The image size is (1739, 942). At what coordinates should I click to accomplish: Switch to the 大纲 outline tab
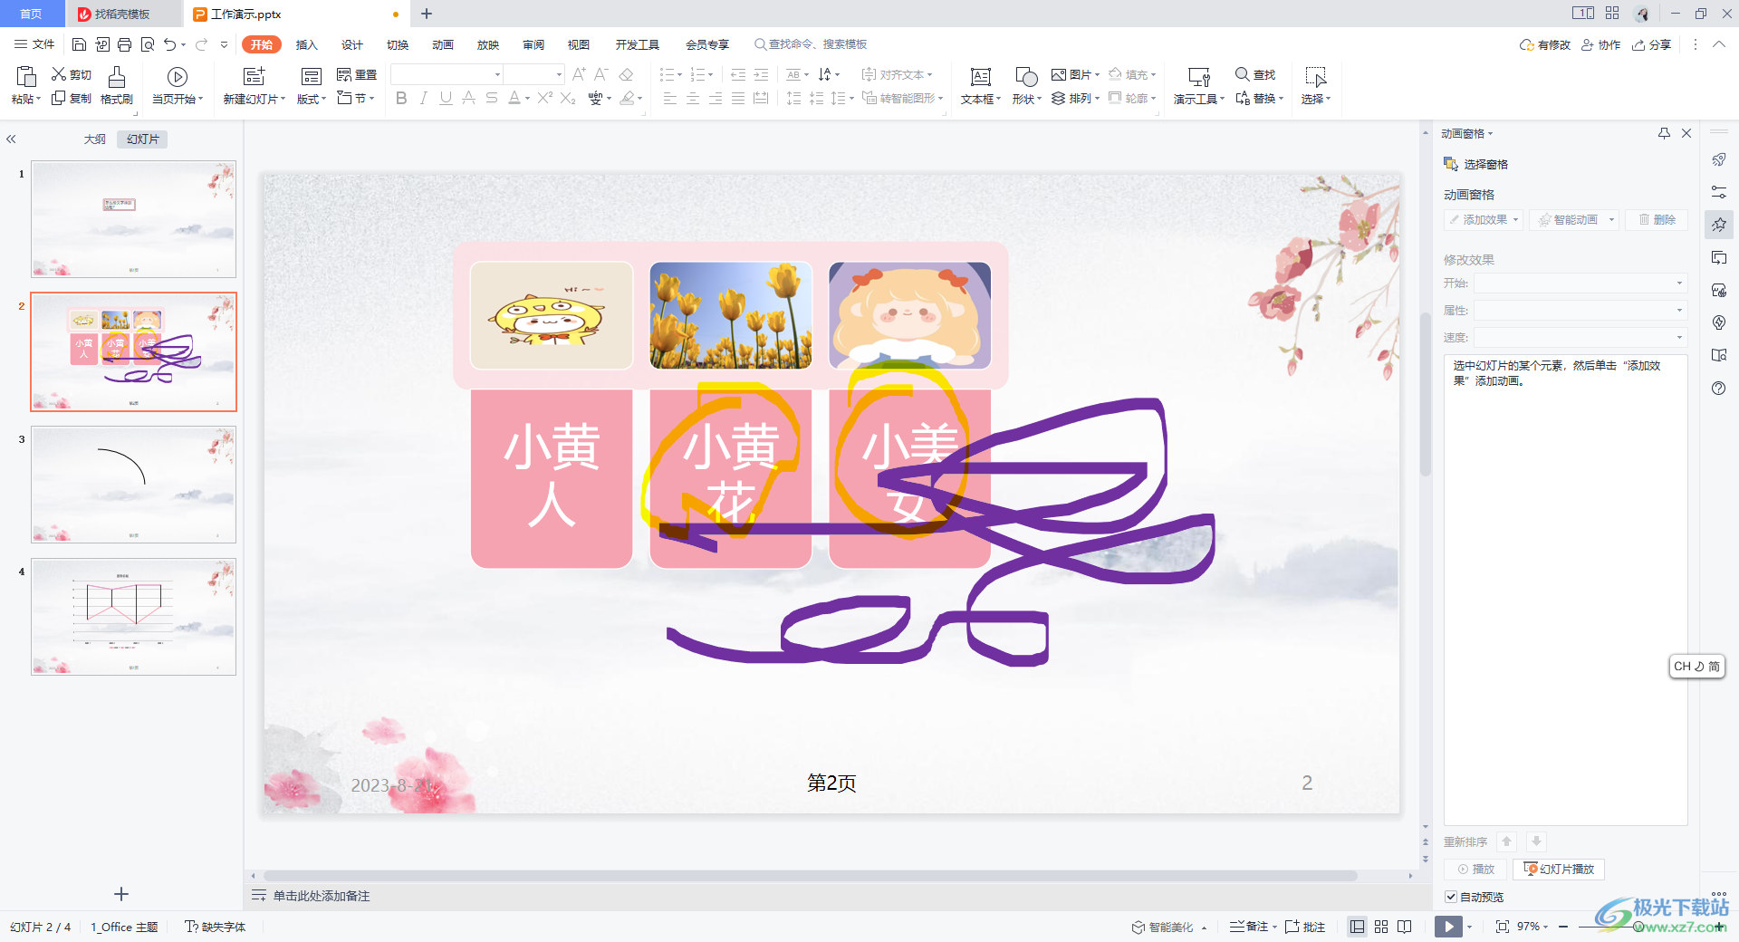[x=95, y=139]
